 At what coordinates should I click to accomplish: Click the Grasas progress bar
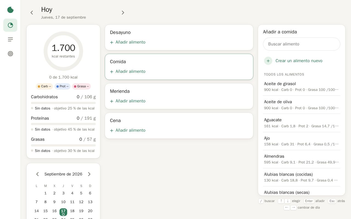63,145
